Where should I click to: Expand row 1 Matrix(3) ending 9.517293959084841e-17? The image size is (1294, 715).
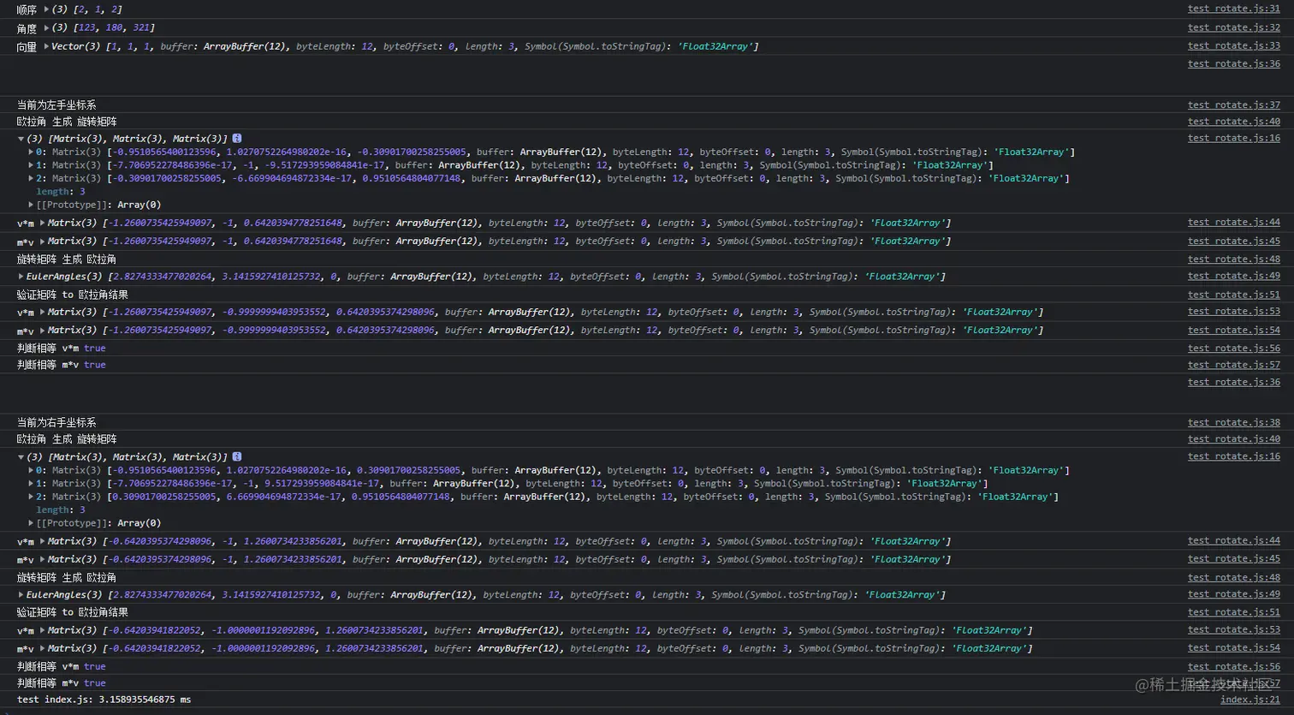click(x=31, y=484)
